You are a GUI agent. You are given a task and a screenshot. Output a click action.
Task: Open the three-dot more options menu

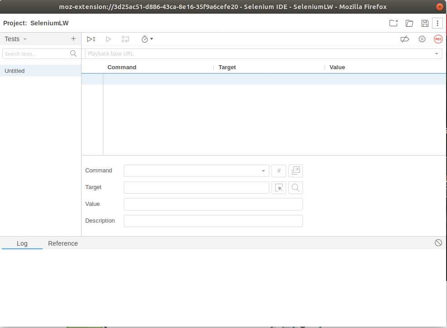[x=437, y=23]
